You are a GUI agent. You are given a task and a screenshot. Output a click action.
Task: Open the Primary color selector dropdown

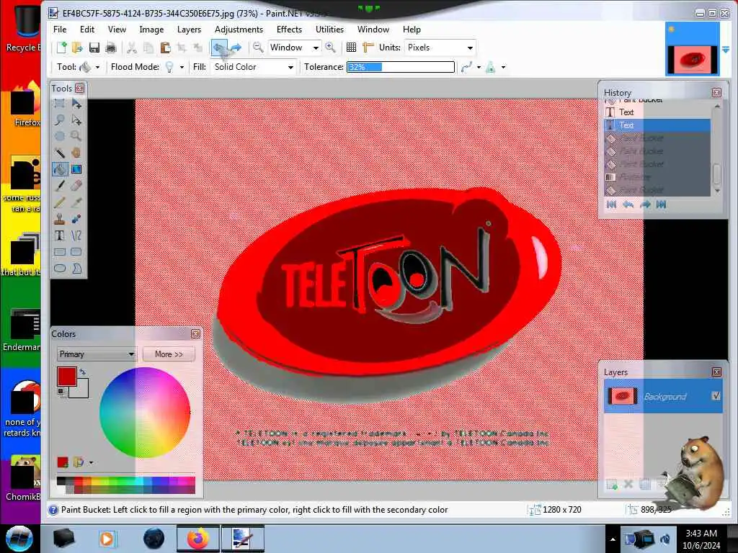point(97,354)
